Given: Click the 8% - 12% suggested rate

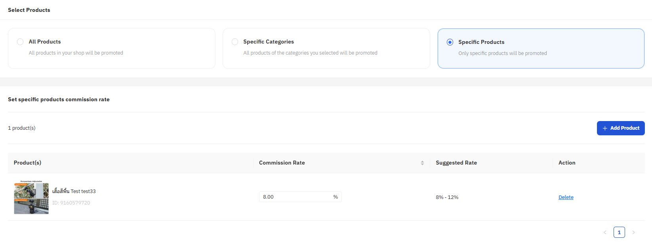Looking at the screenshot, I should (447, 197).
